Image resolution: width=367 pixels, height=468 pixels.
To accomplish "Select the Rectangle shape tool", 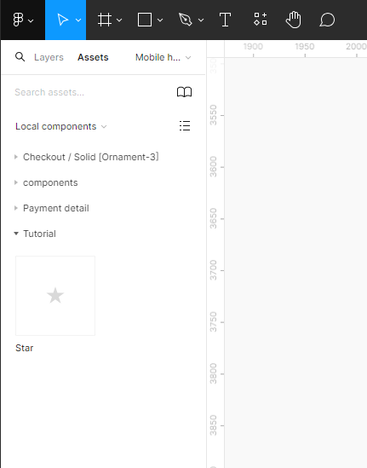I will pos(145,20).
